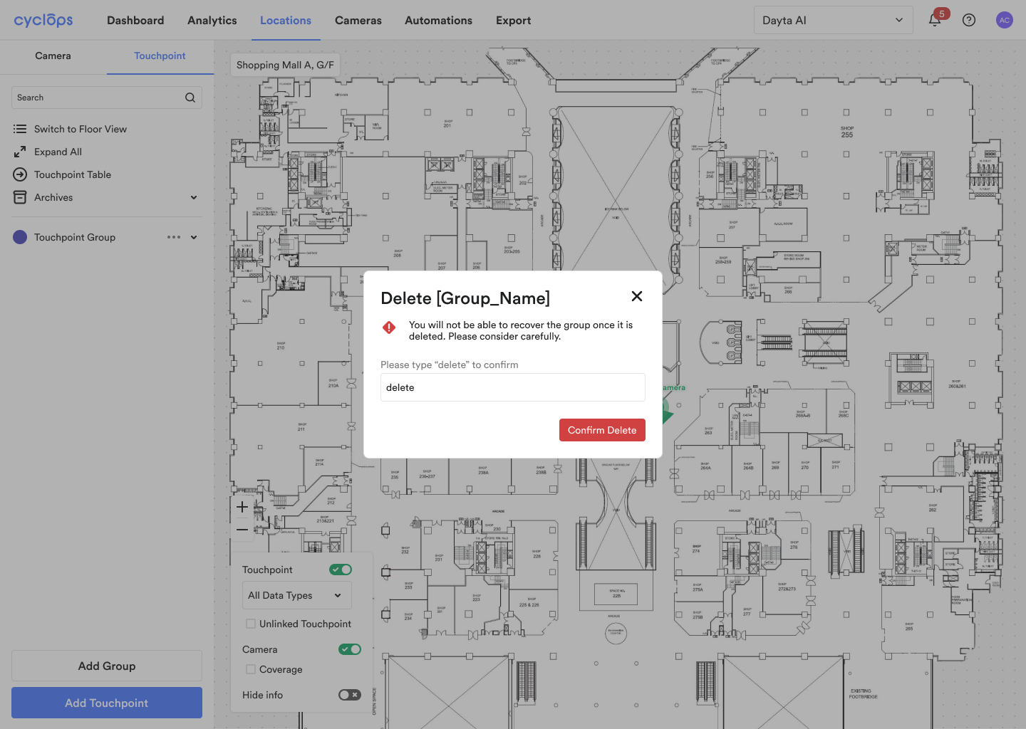The image size is (1026, 729).
Task: Check the Unlinked Touchpoint checkbox
Action: 251,624
